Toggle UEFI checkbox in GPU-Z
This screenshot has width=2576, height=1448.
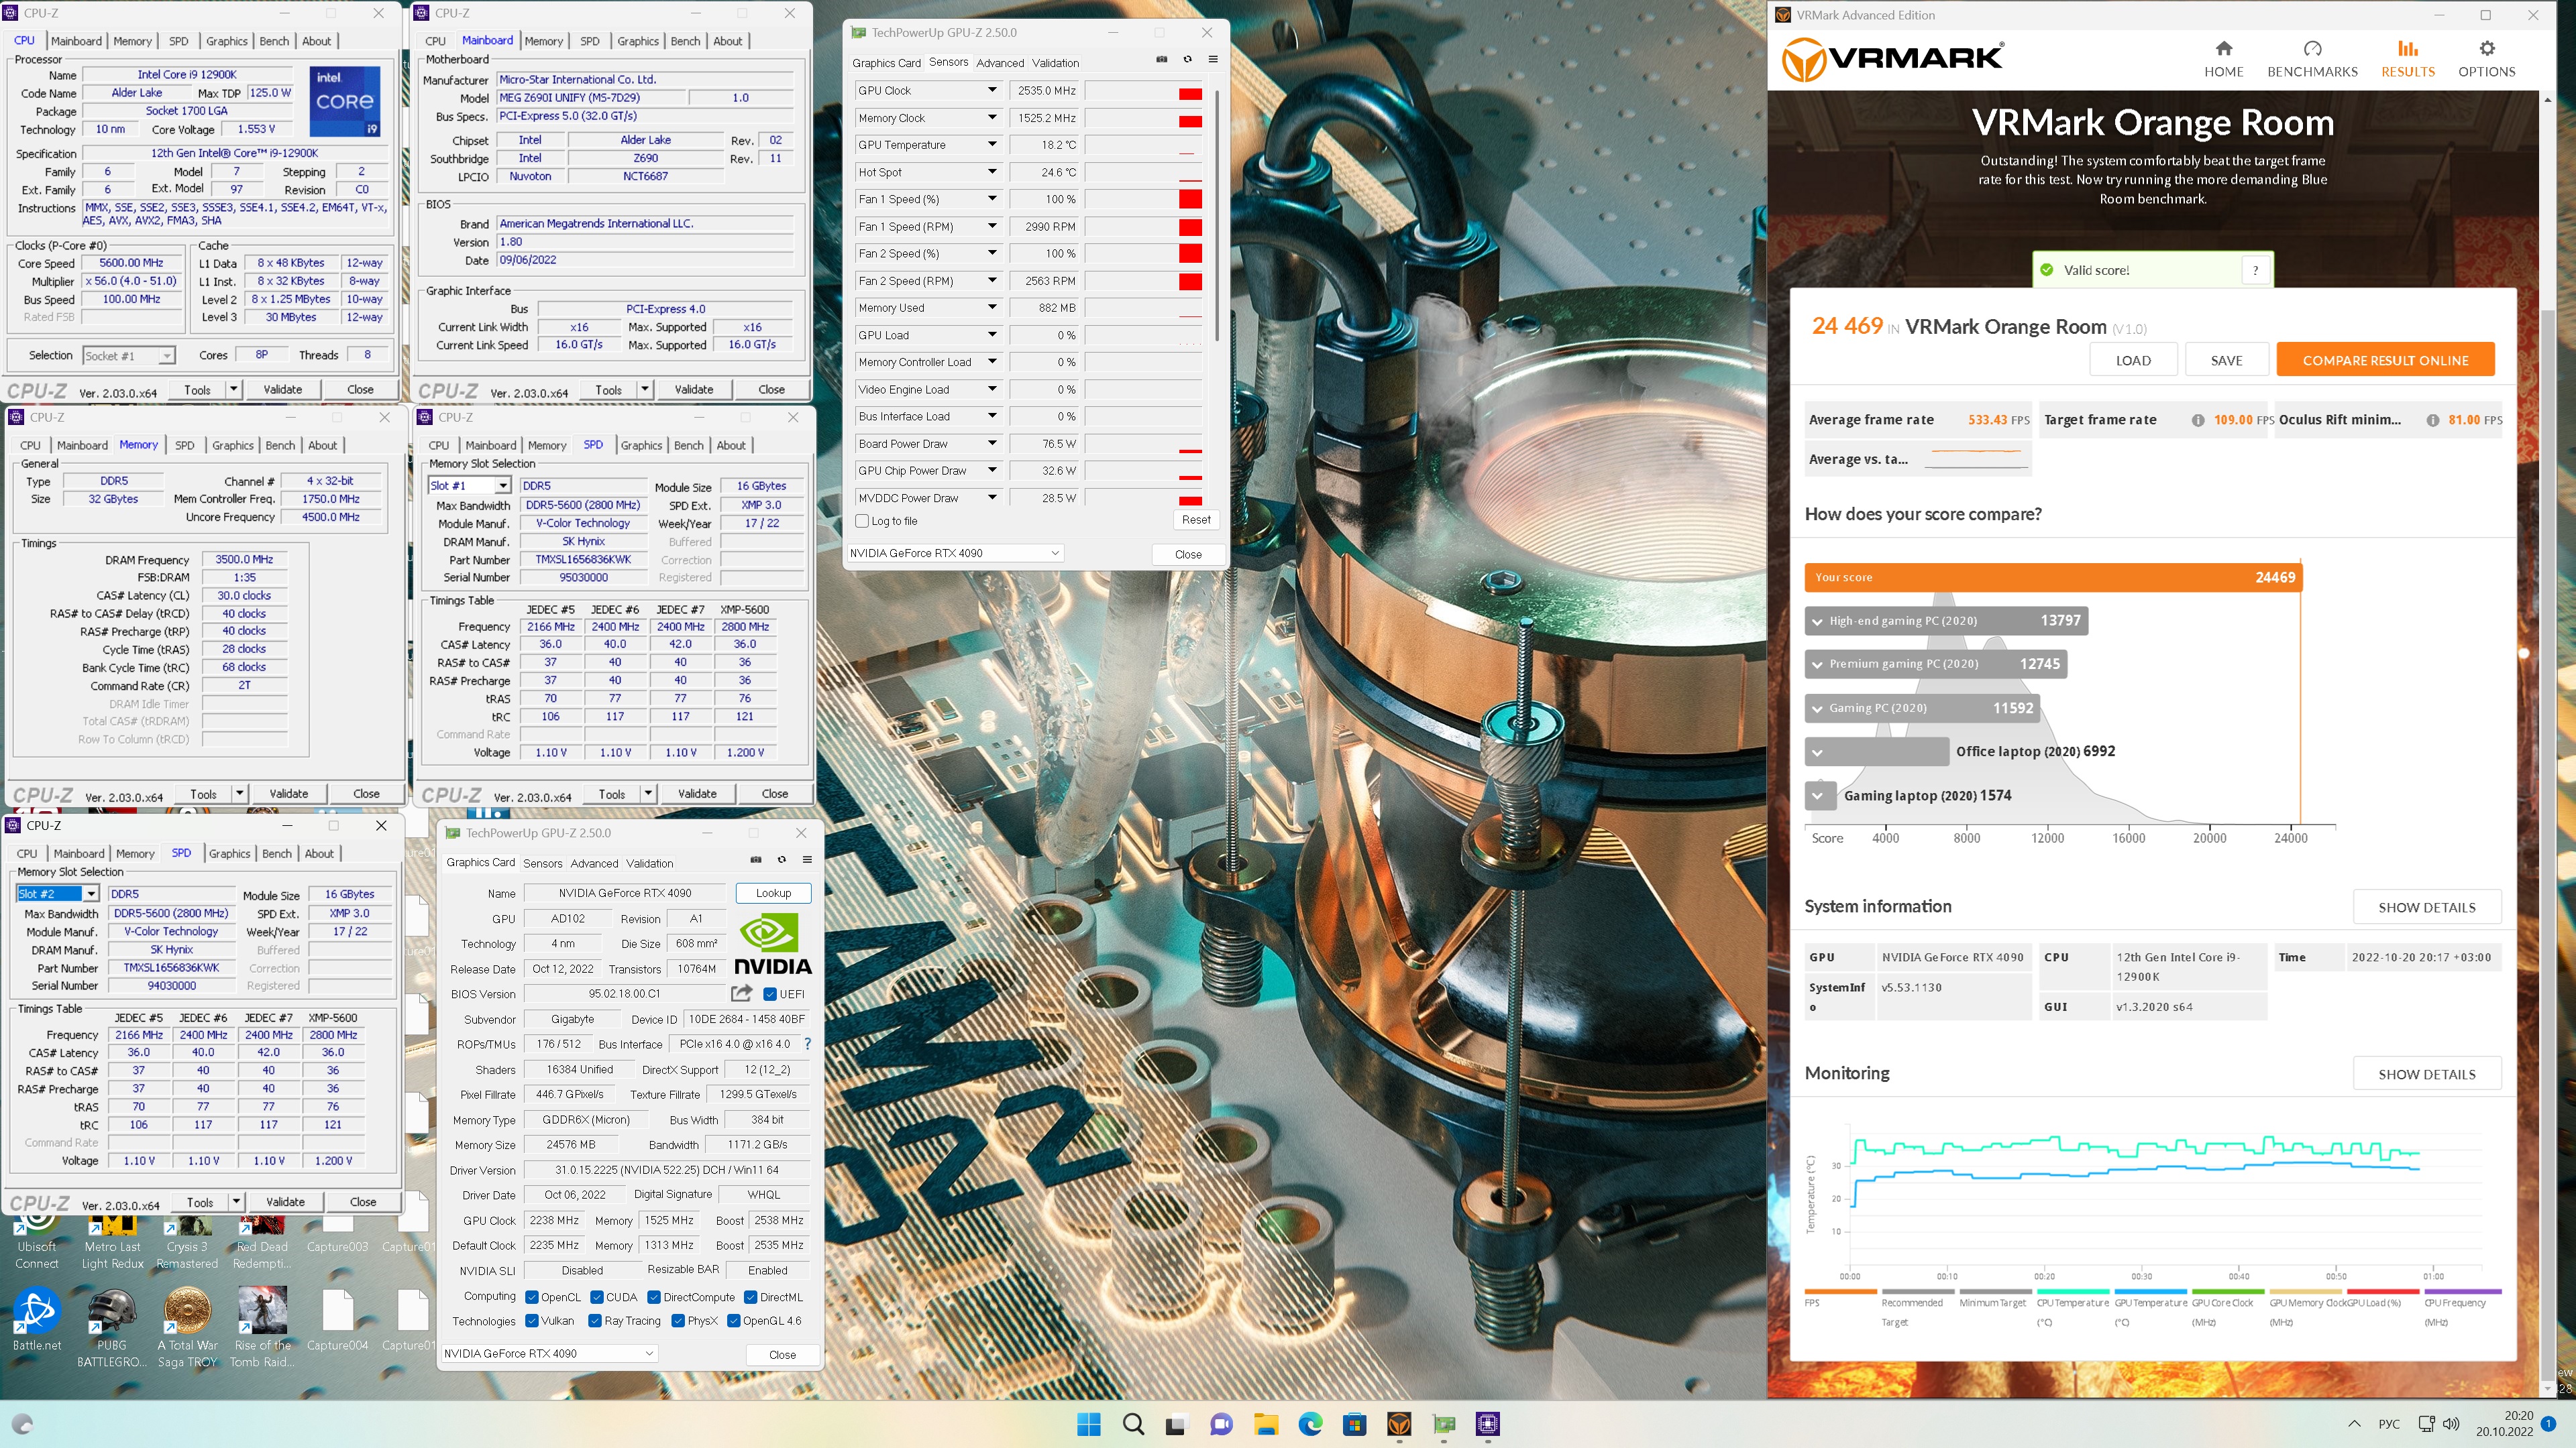[x=769, y=993]
